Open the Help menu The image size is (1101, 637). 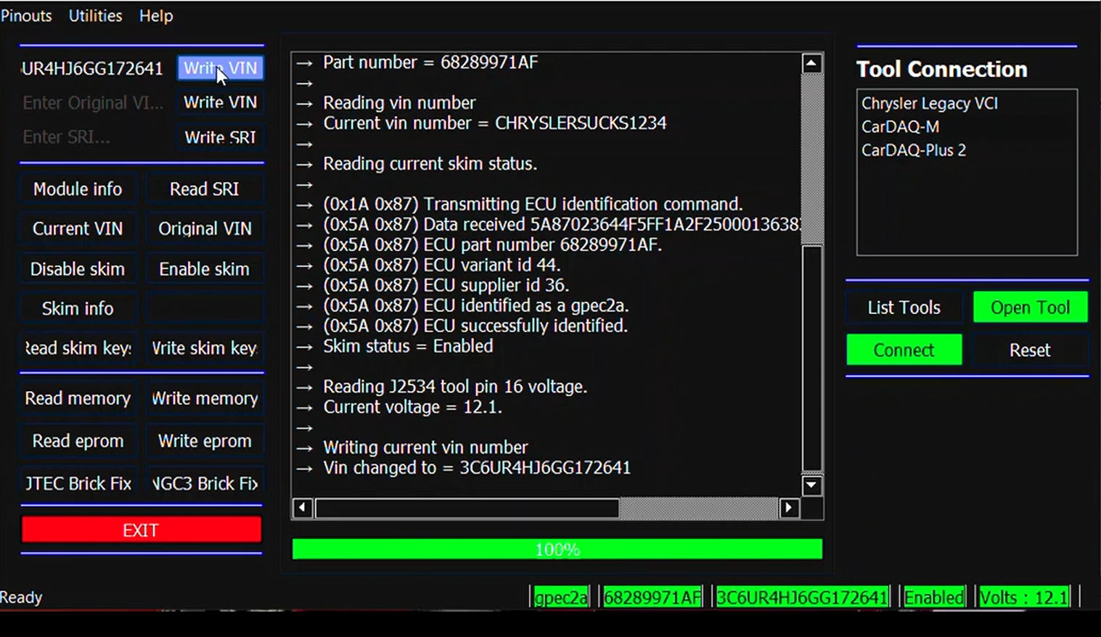[156, 16]
